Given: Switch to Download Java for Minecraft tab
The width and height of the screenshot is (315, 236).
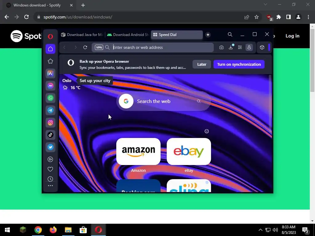Looking at the screenshot, I should click(82, 35).
